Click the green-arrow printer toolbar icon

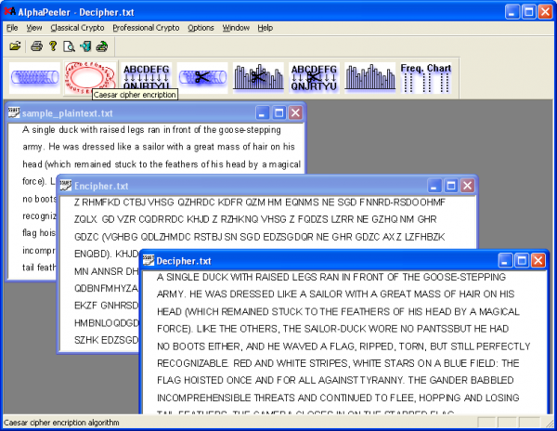point(102,46)
